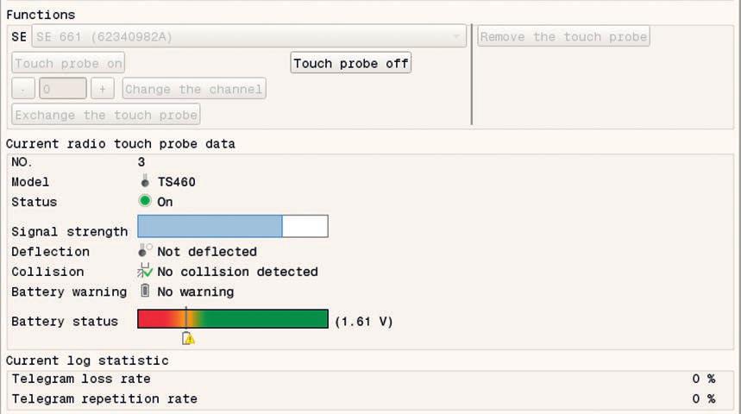Click Remove the touch probe button

[x=563, y=36]
